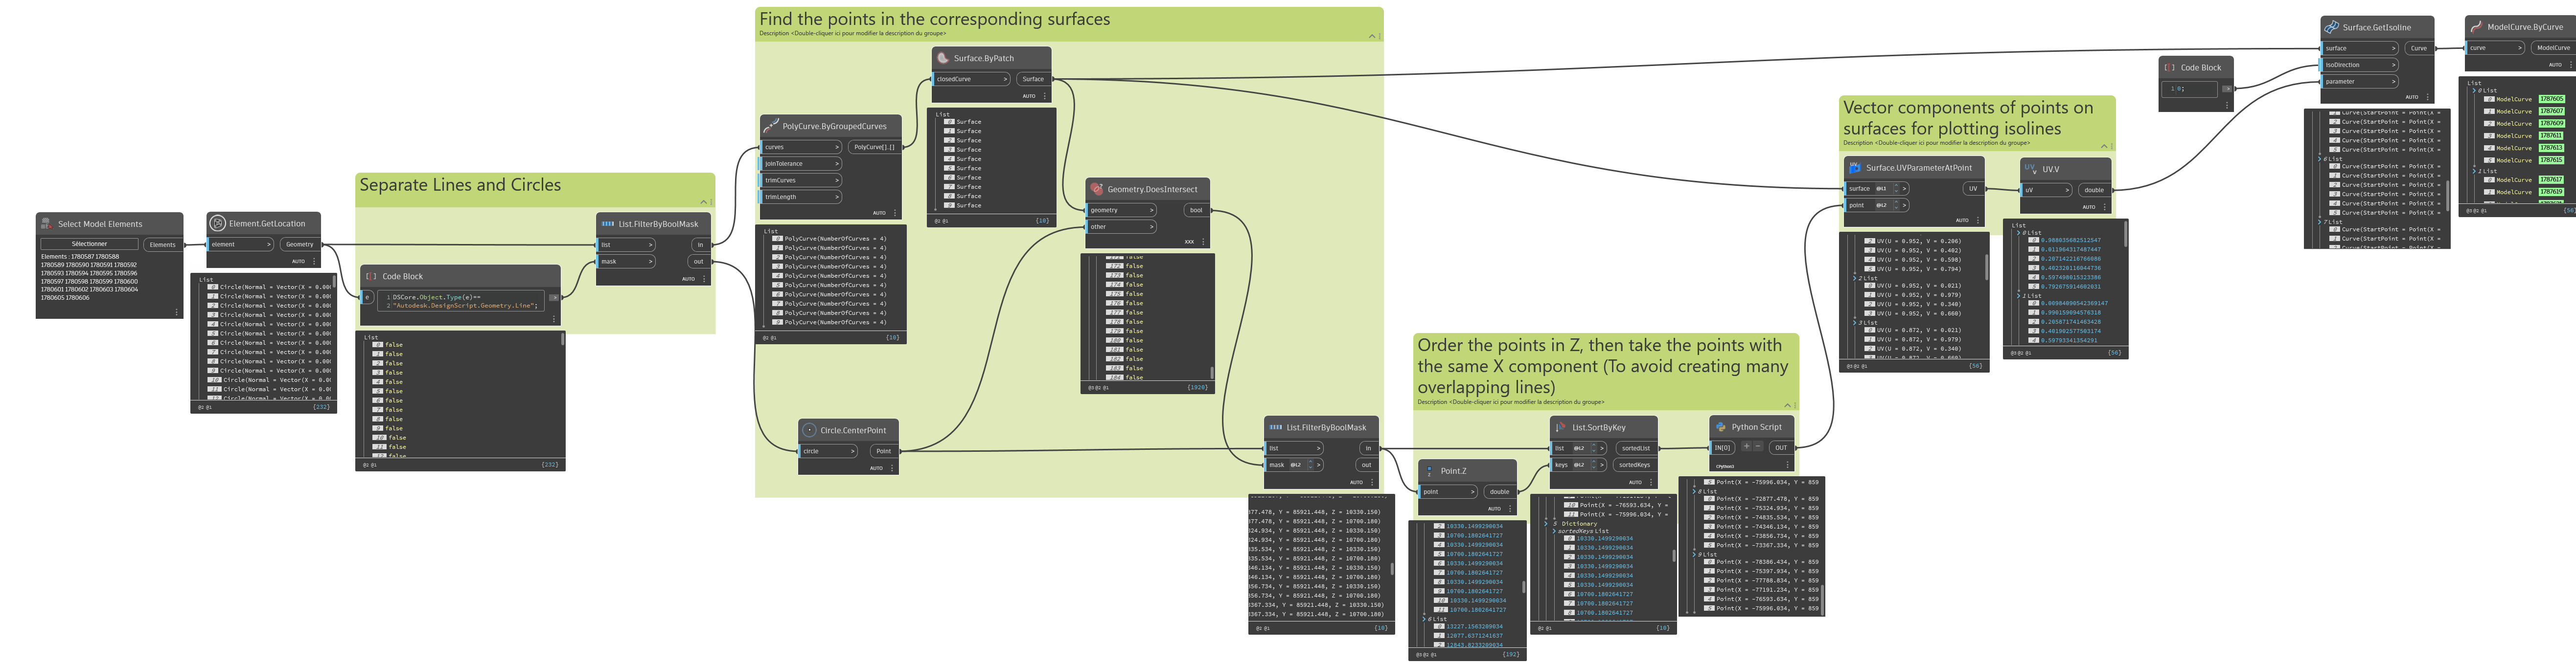Click the Separate Lines and Circles group title
Image resolution: width=2576 pixels, height=665 pixels.
(460, 185)
